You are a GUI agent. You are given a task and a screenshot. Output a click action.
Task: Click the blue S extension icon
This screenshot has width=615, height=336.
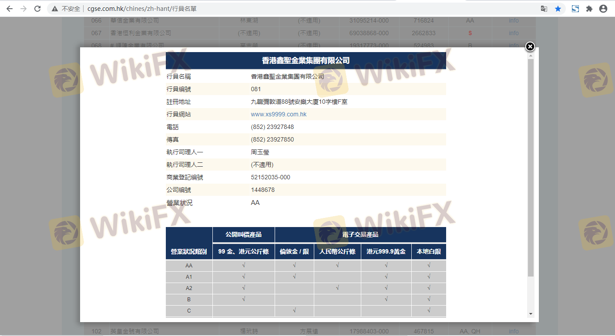(575, 9)
